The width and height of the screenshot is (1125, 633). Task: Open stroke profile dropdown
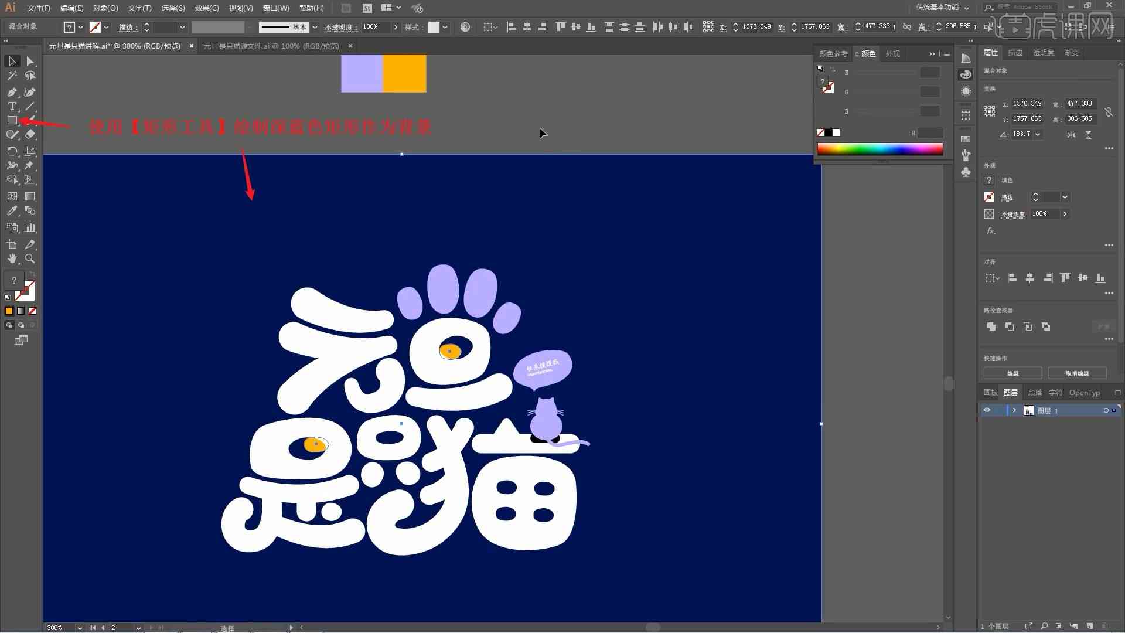pos(315,26)
